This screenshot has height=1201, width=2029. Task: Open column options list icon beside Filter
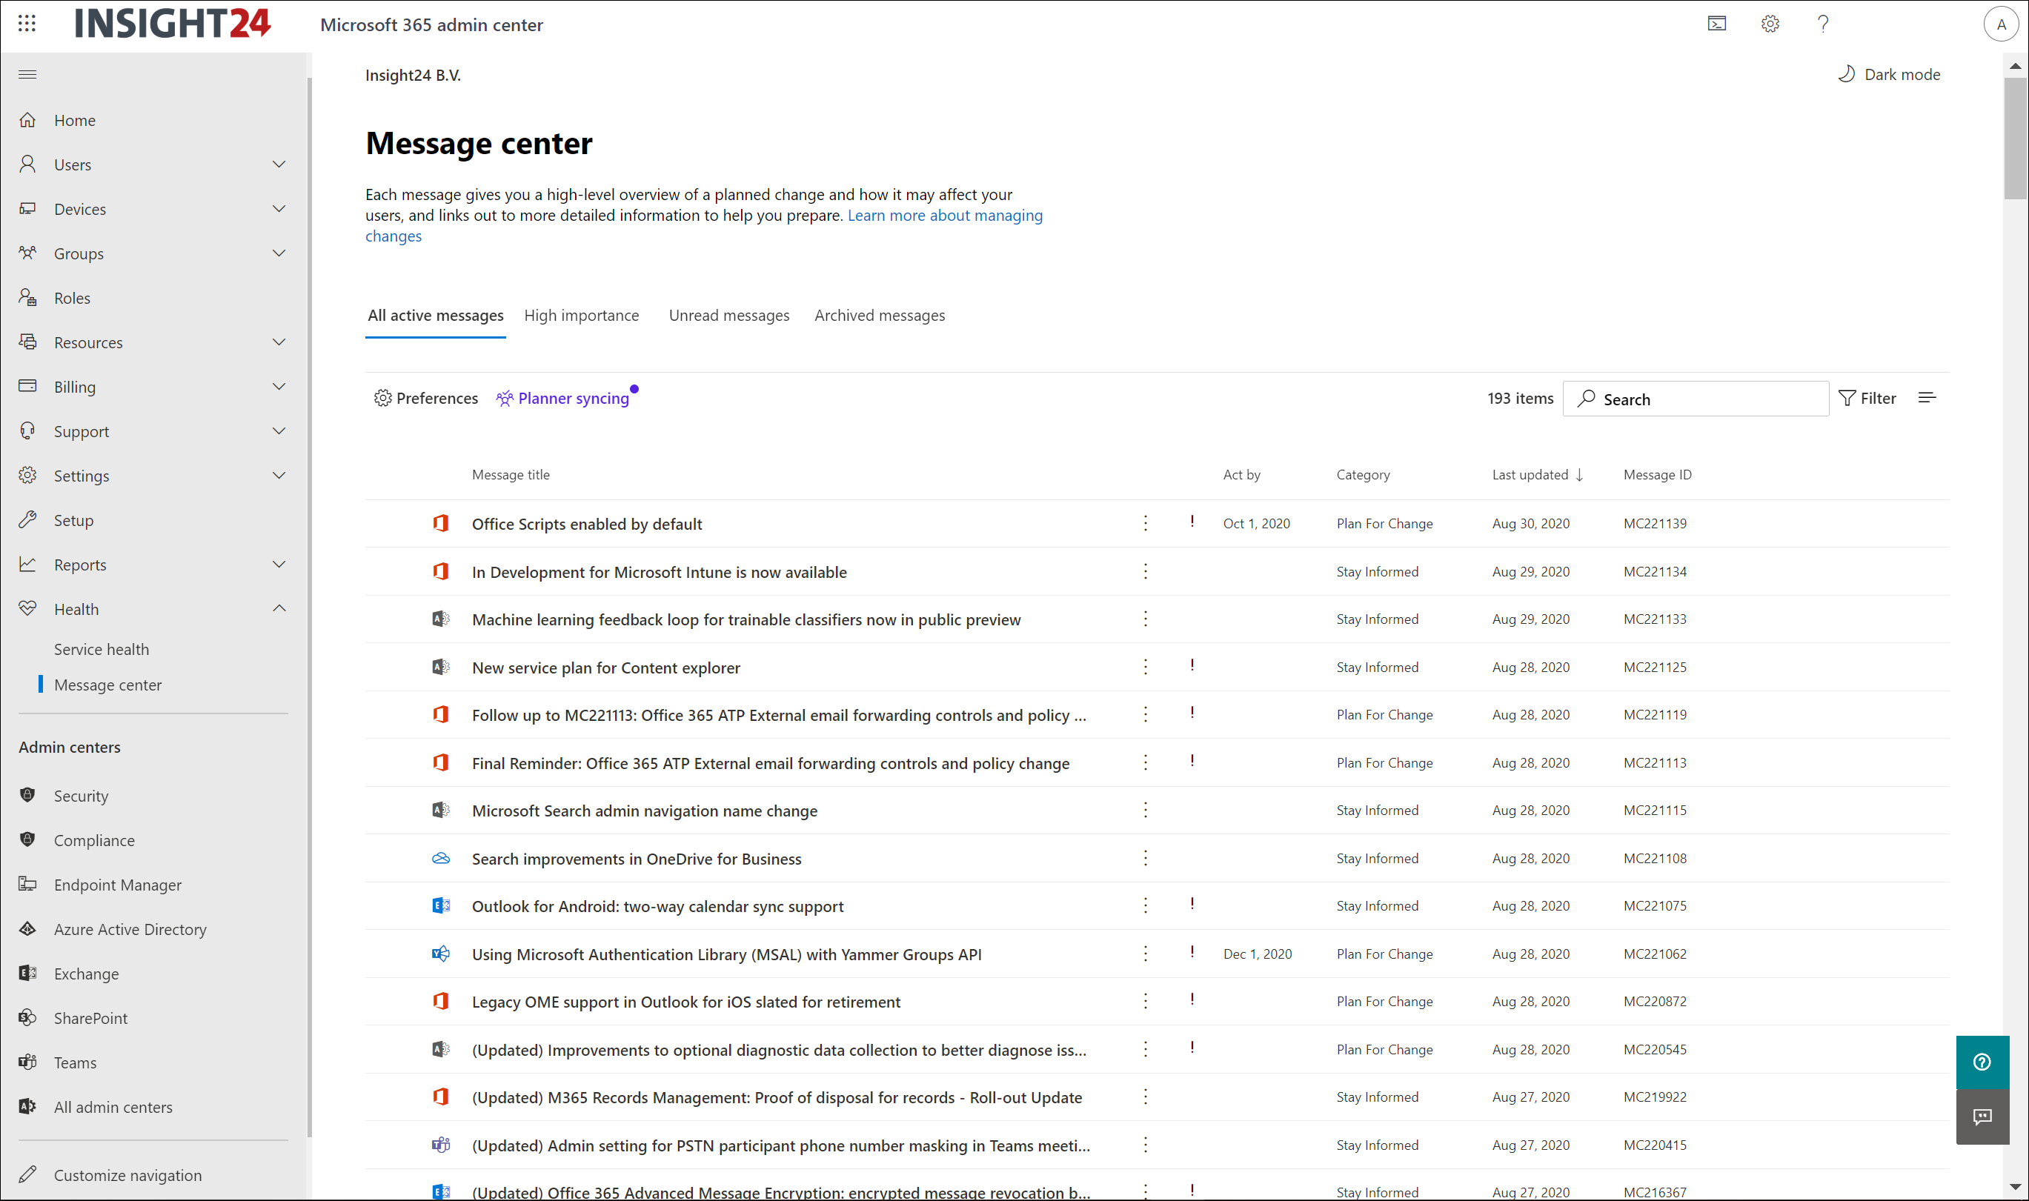coord(1927,397)
